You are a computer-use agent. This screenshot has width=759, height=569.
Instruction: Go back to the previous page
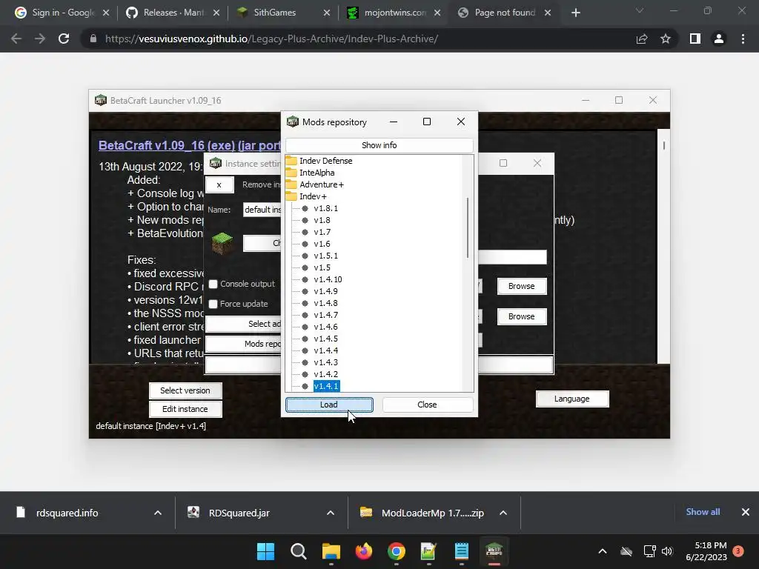point(16,39)
